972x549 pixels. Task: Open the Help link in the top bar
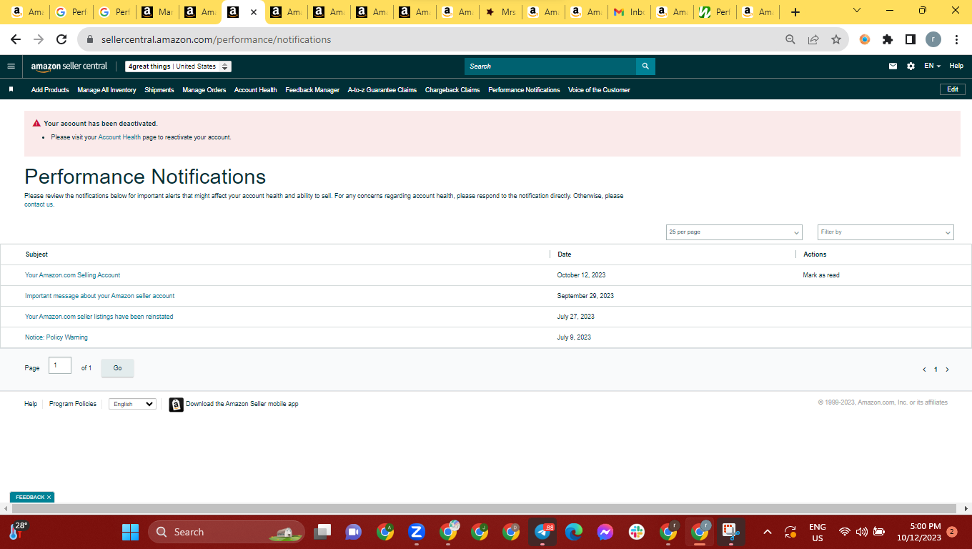point(956,66)
